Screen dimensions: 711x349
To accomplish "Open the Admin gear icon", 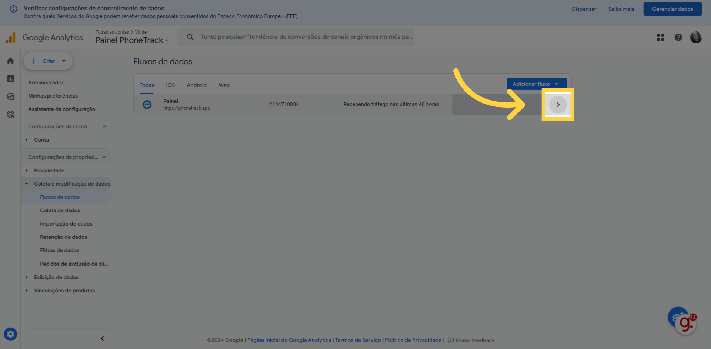I will click(10, 334).
